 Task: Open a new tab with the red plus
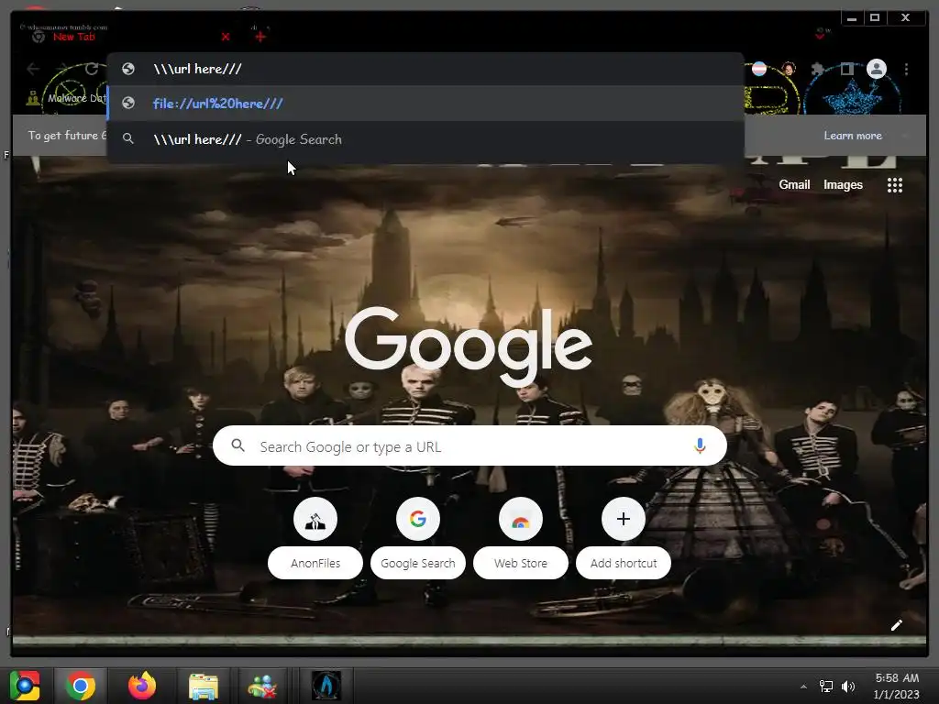(x=260, y=37)
